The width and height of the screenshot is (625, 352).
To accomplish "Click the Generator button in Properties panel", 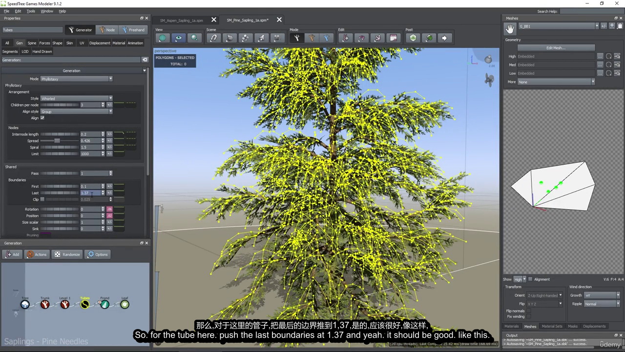I will [x=80, y=30].
